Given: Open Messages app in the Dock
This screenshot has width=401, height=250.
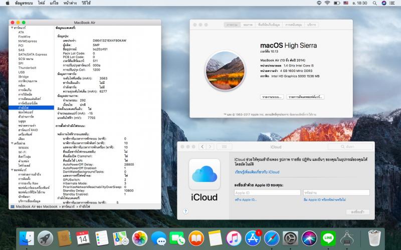Looking at the screenshot, I should coord(158,238).
